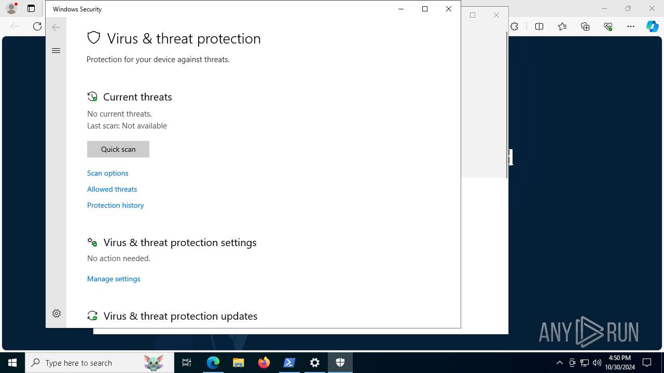Launch Firefox from taskbar
Screen dimensions: 664x373
click(264, 363)
